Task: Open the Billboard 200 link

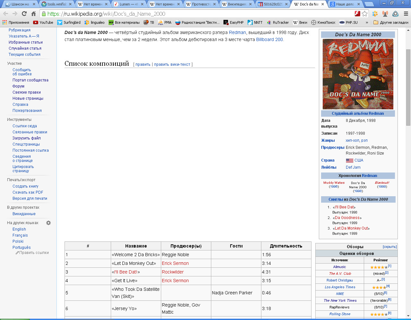Action: tap(269, 39)
